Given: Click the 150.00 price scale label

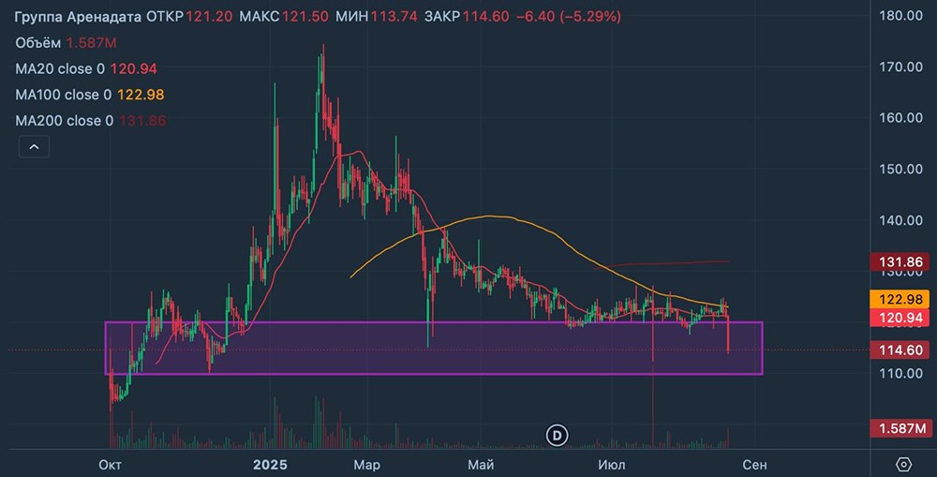Looking at the screenshot, I should coord(900,170).
